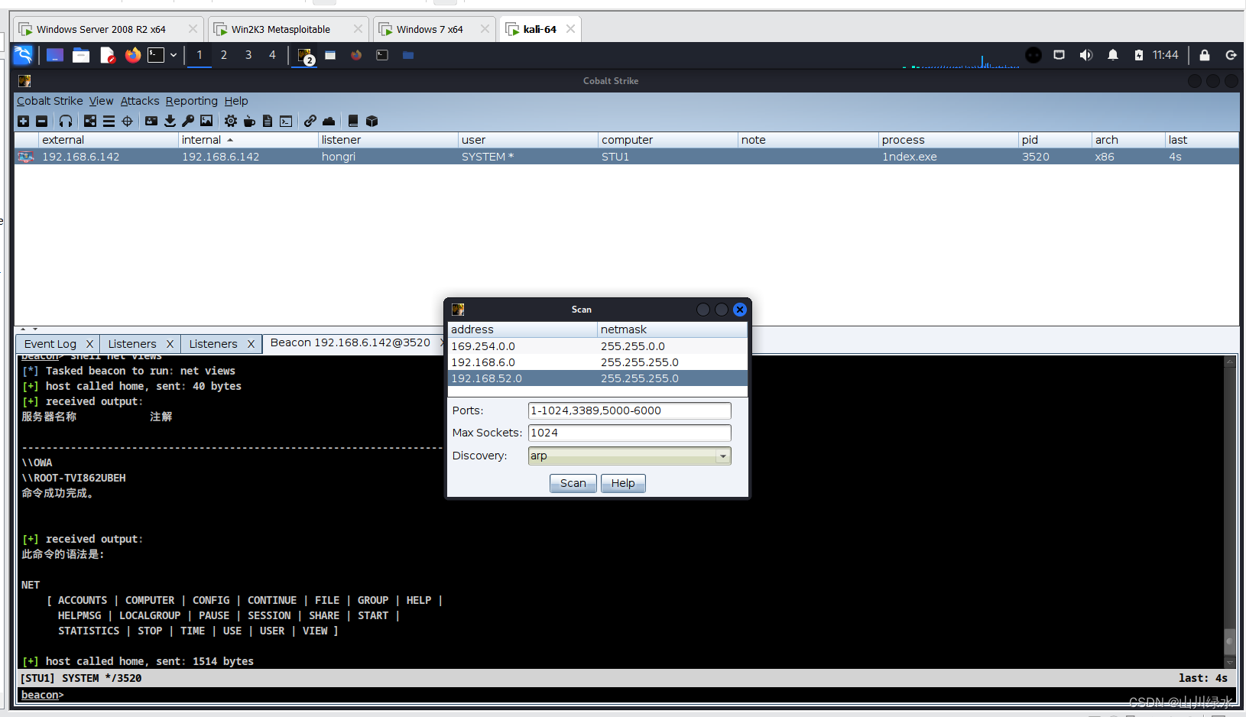
Task: Select the 169.254.0.0 address row
Action: coord(597,346)
